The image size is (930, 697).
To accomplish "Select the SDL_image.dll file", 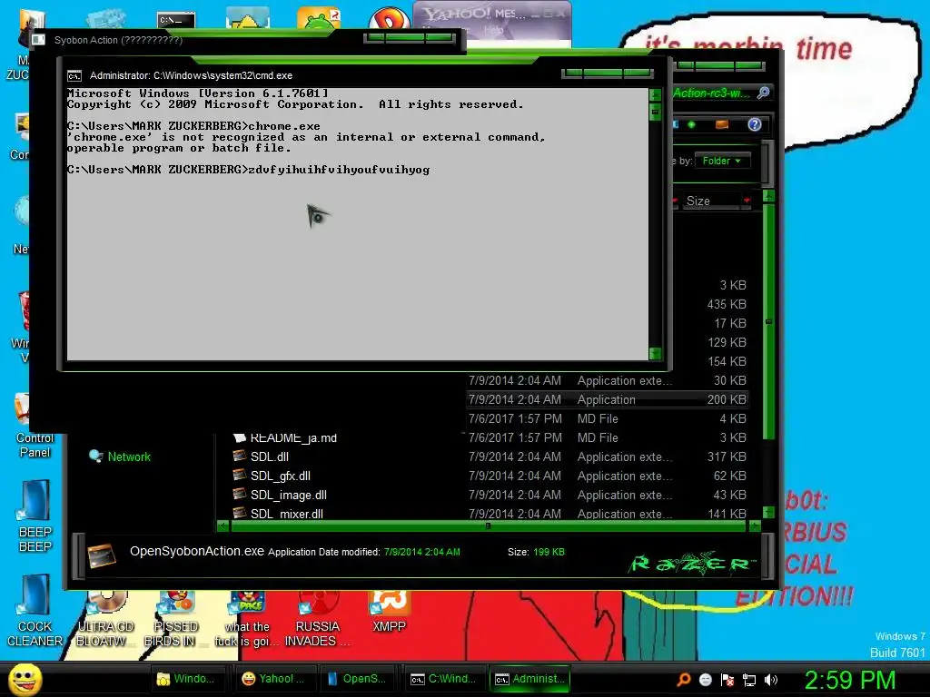I will (288, 495).
